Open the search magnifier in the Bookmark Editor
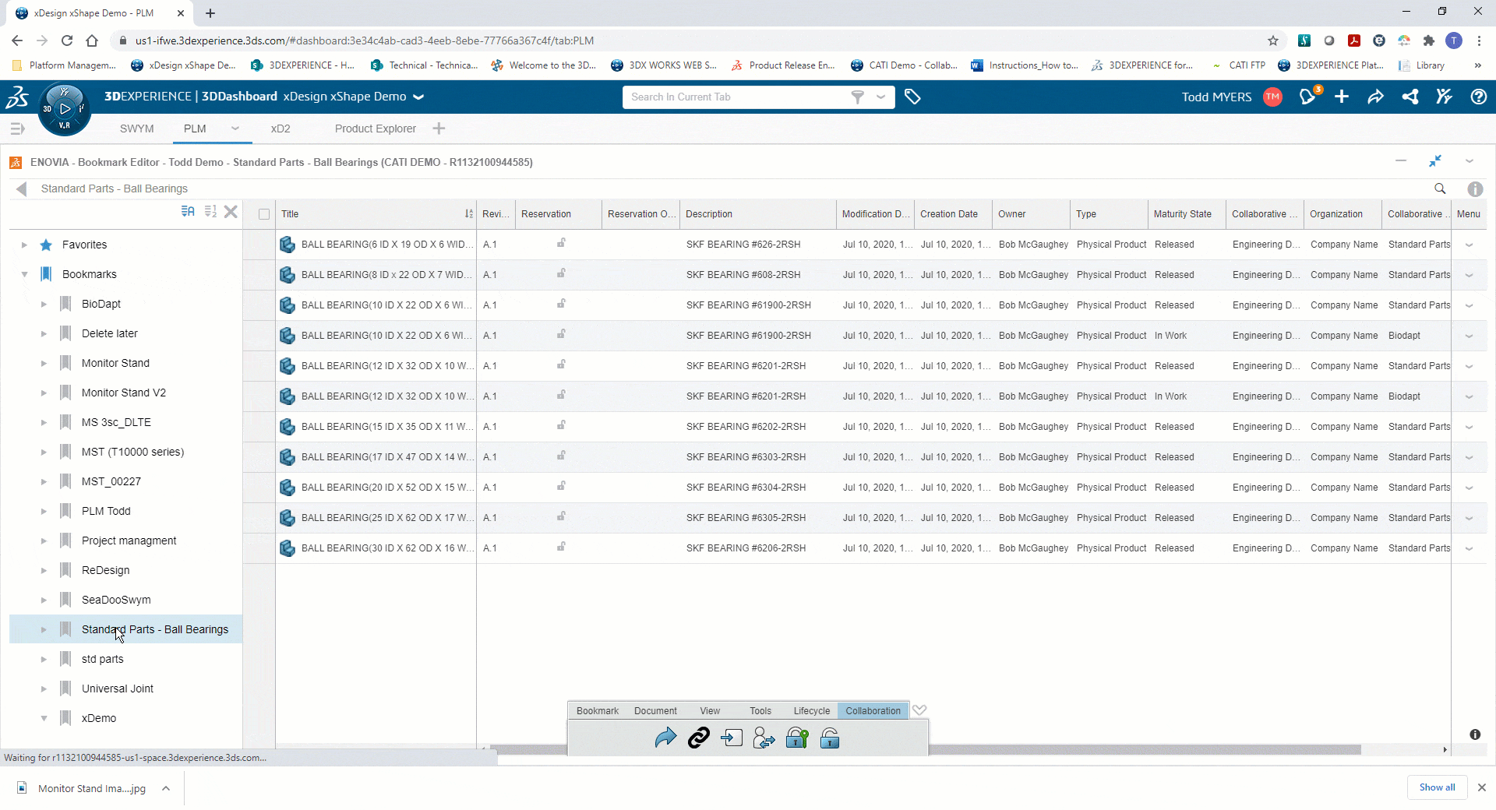 (1440, 188)
